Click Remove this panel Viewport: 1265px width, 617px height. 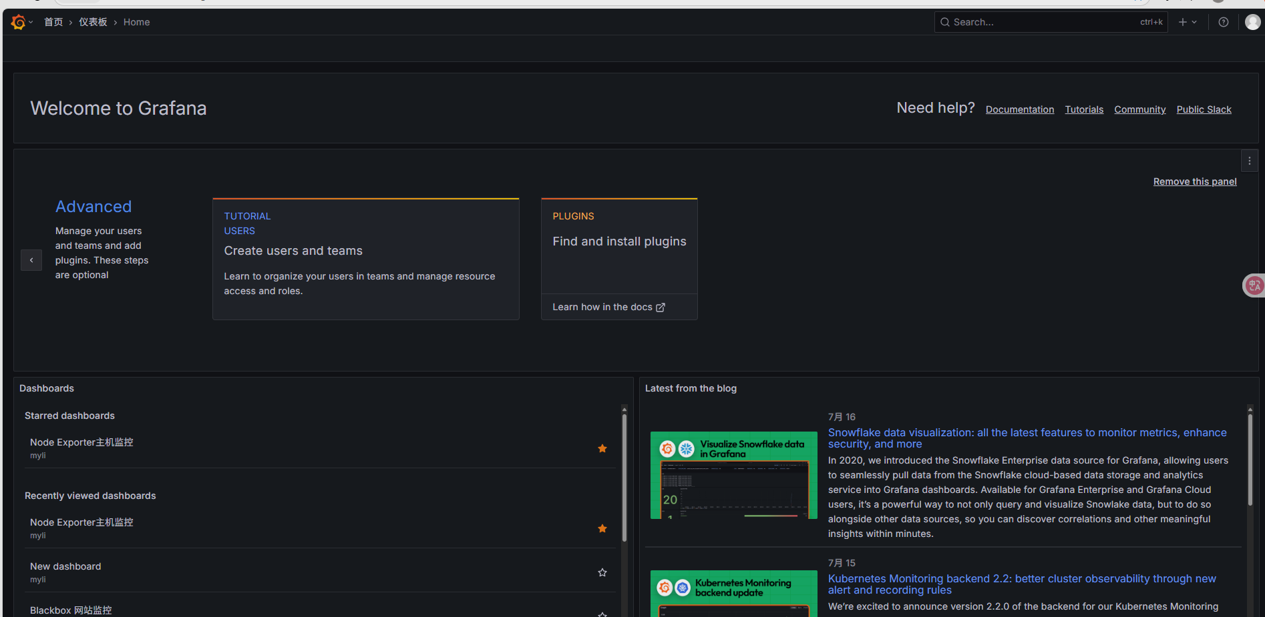1195,181
